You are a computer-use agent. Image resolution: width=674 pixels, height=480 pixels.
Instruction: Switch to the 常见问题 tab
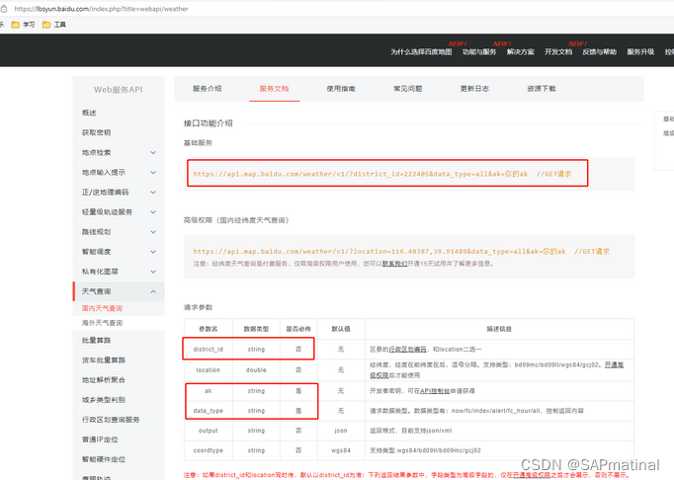[x=407, y=89]
